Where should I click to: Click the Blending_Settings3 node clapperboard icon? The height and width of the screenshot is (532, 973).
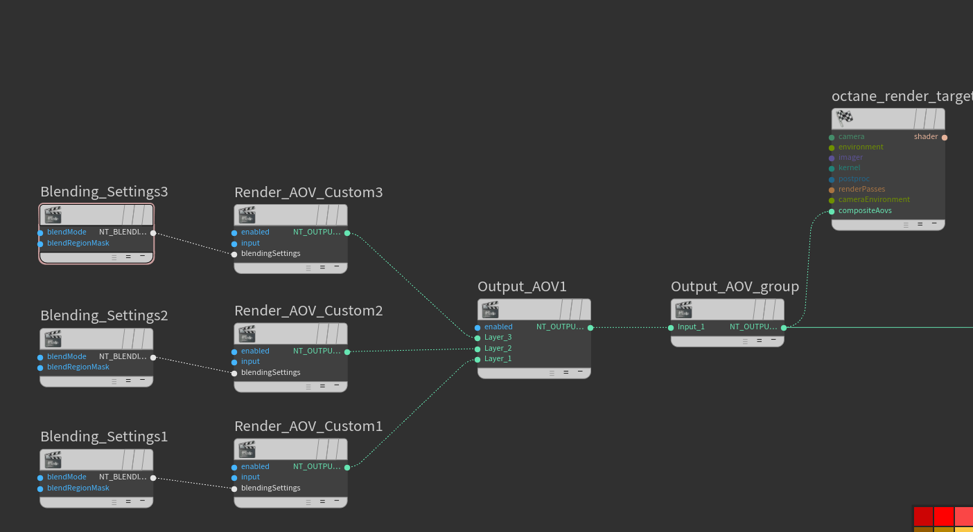click(x=53, y=215)
